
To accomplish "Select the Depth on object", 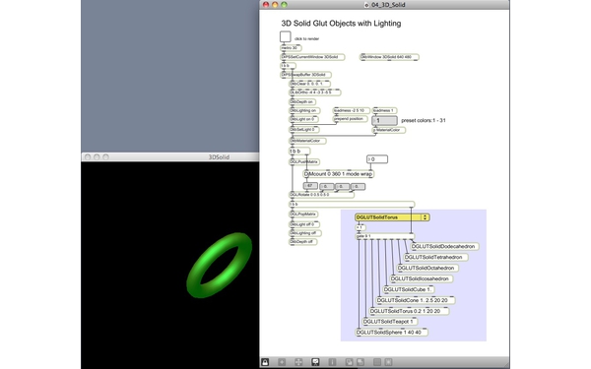I will pyautogui.click(x=302, y=101).
